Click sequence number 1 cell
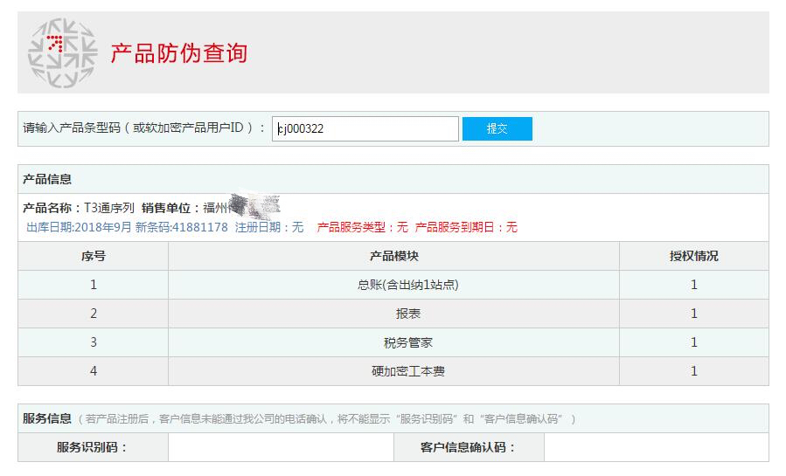786x476 pixels. click(94, 285)
